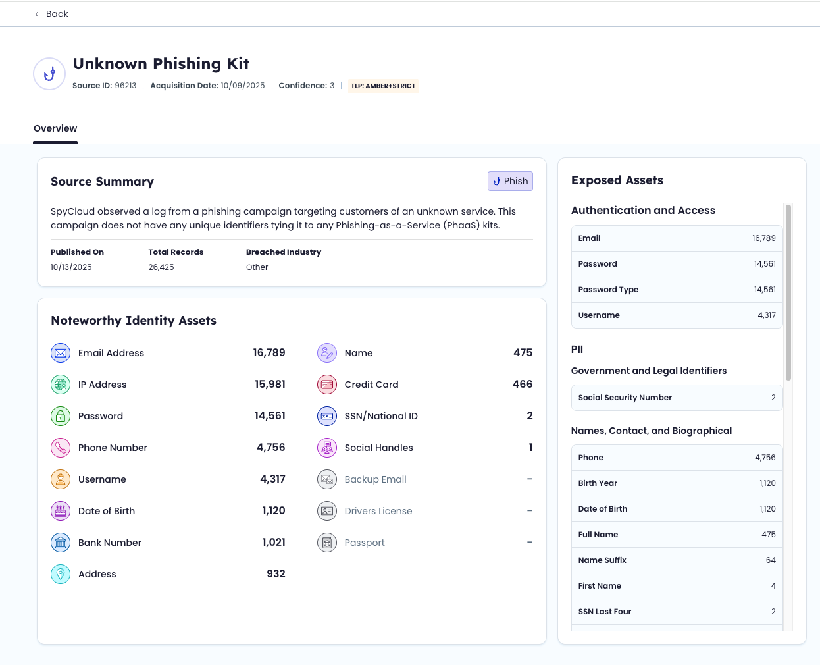The image size is (820, 665).
Task: Click the Bank Number building icon
Action: click(61, 543)
